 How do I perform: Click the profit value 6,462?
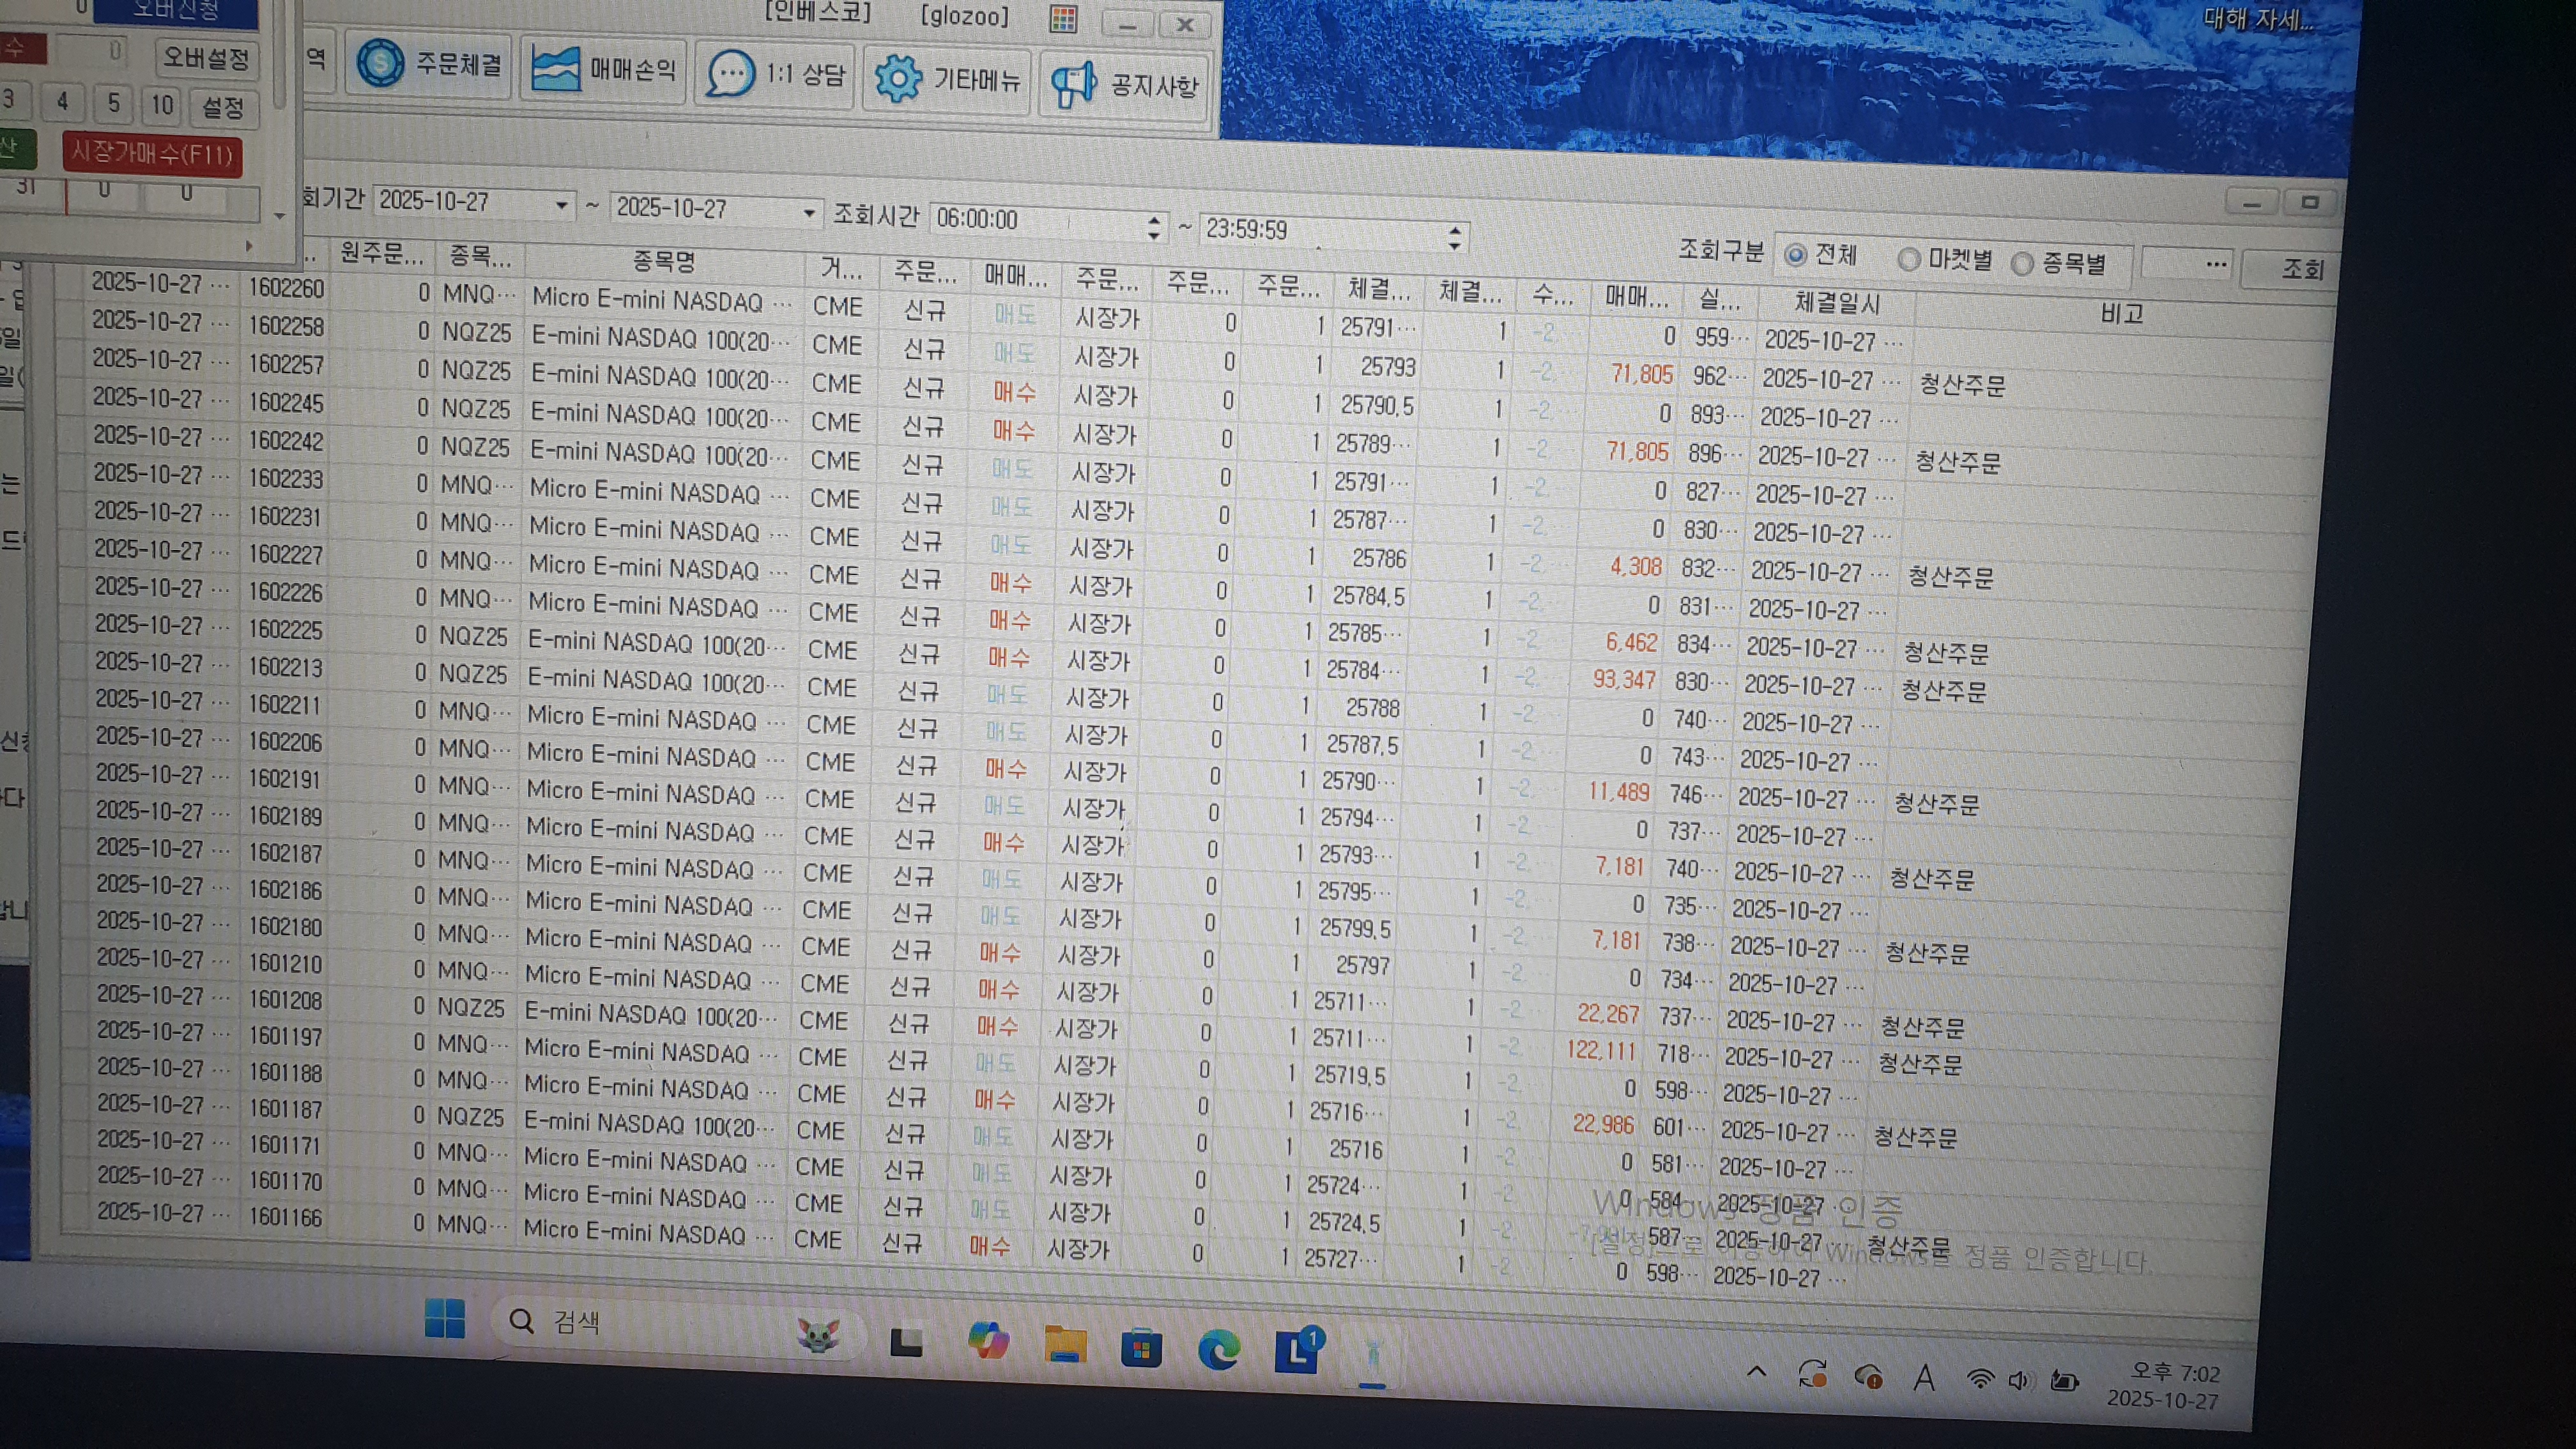click(1632, 642)
